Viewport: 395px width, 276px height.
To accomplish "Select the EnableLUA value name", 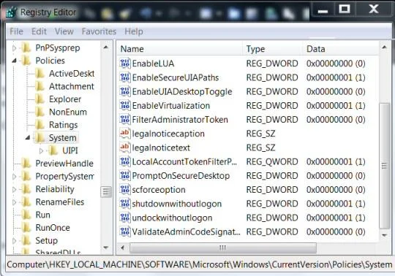I will 153,64.
